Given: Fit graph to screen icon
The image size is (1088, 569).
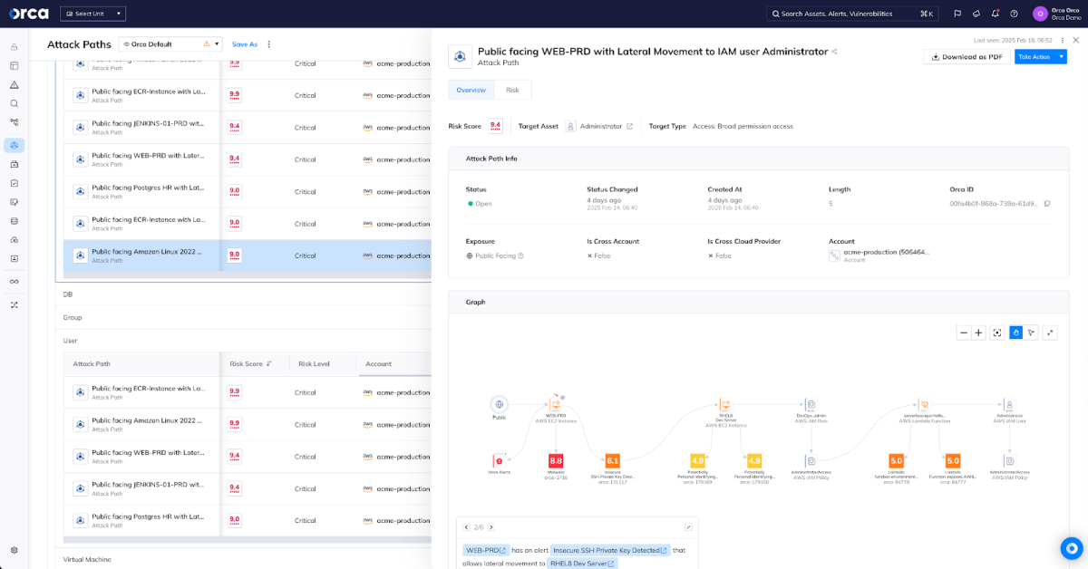Looking at the screenshot, I should pos(997,333).
